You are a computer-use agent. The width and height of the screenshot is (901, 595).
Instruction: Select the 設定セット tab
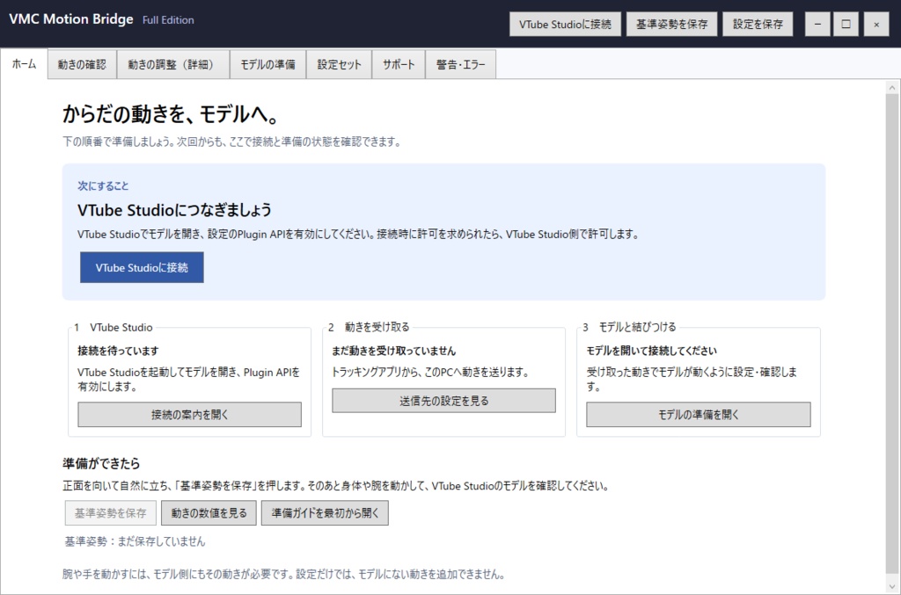339,64
